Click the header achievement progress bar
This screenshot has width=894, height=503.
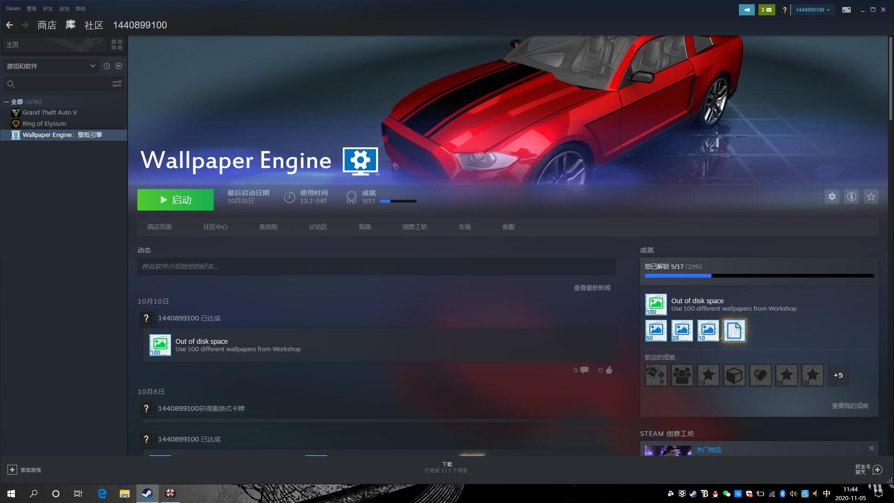coord(398,201)
